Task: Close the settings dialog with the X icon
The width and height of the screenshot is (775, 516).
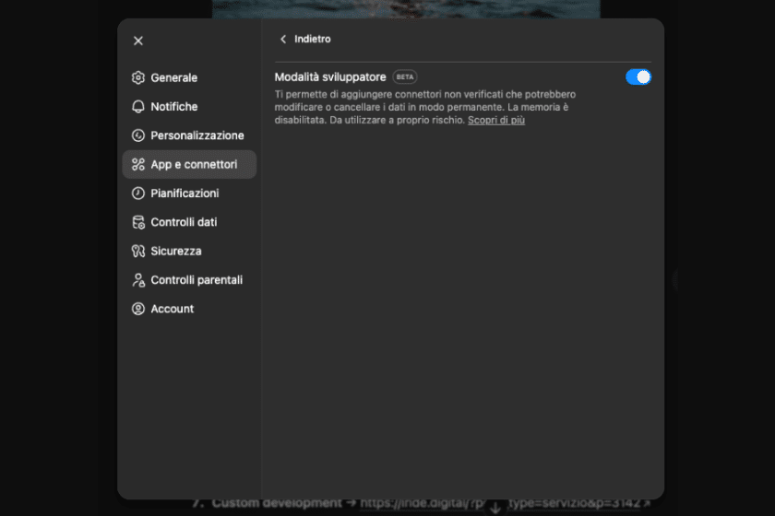Action: pos(137,41)
